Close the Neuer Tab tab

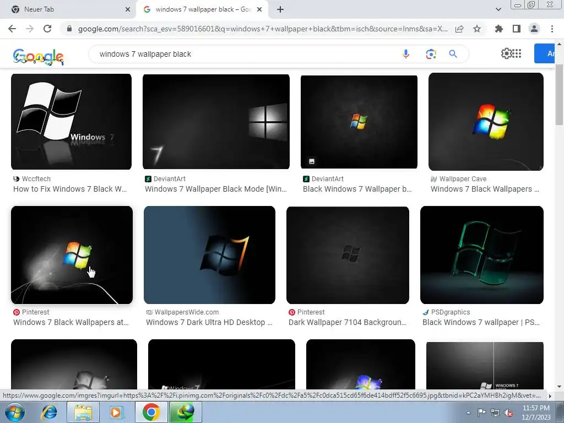[x=128, y=10]
